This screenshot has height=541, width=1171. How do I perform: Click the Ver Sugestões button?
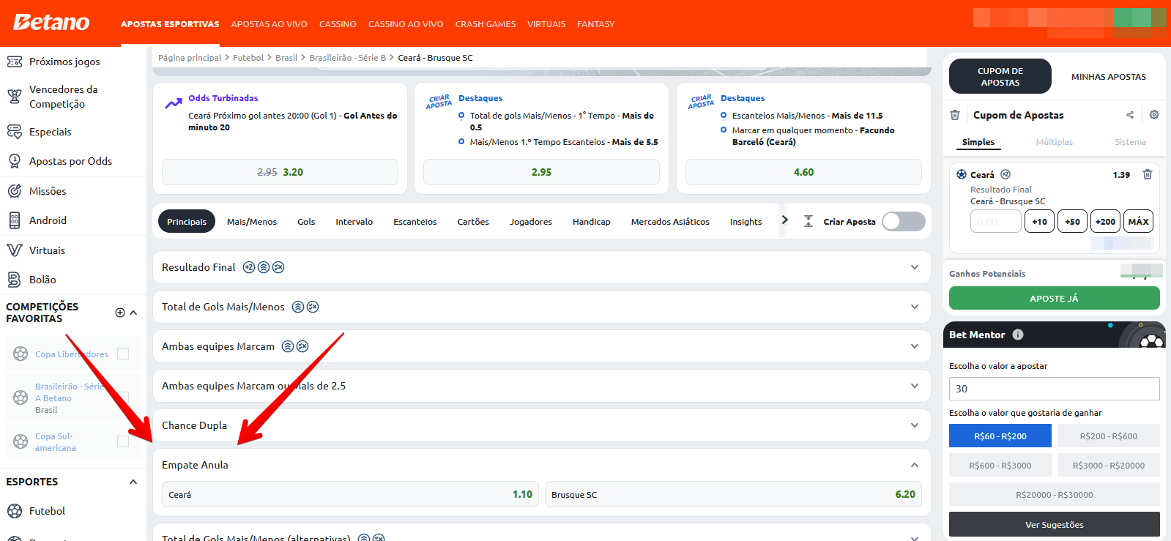pyautogui.click(x=1055, y=524)
